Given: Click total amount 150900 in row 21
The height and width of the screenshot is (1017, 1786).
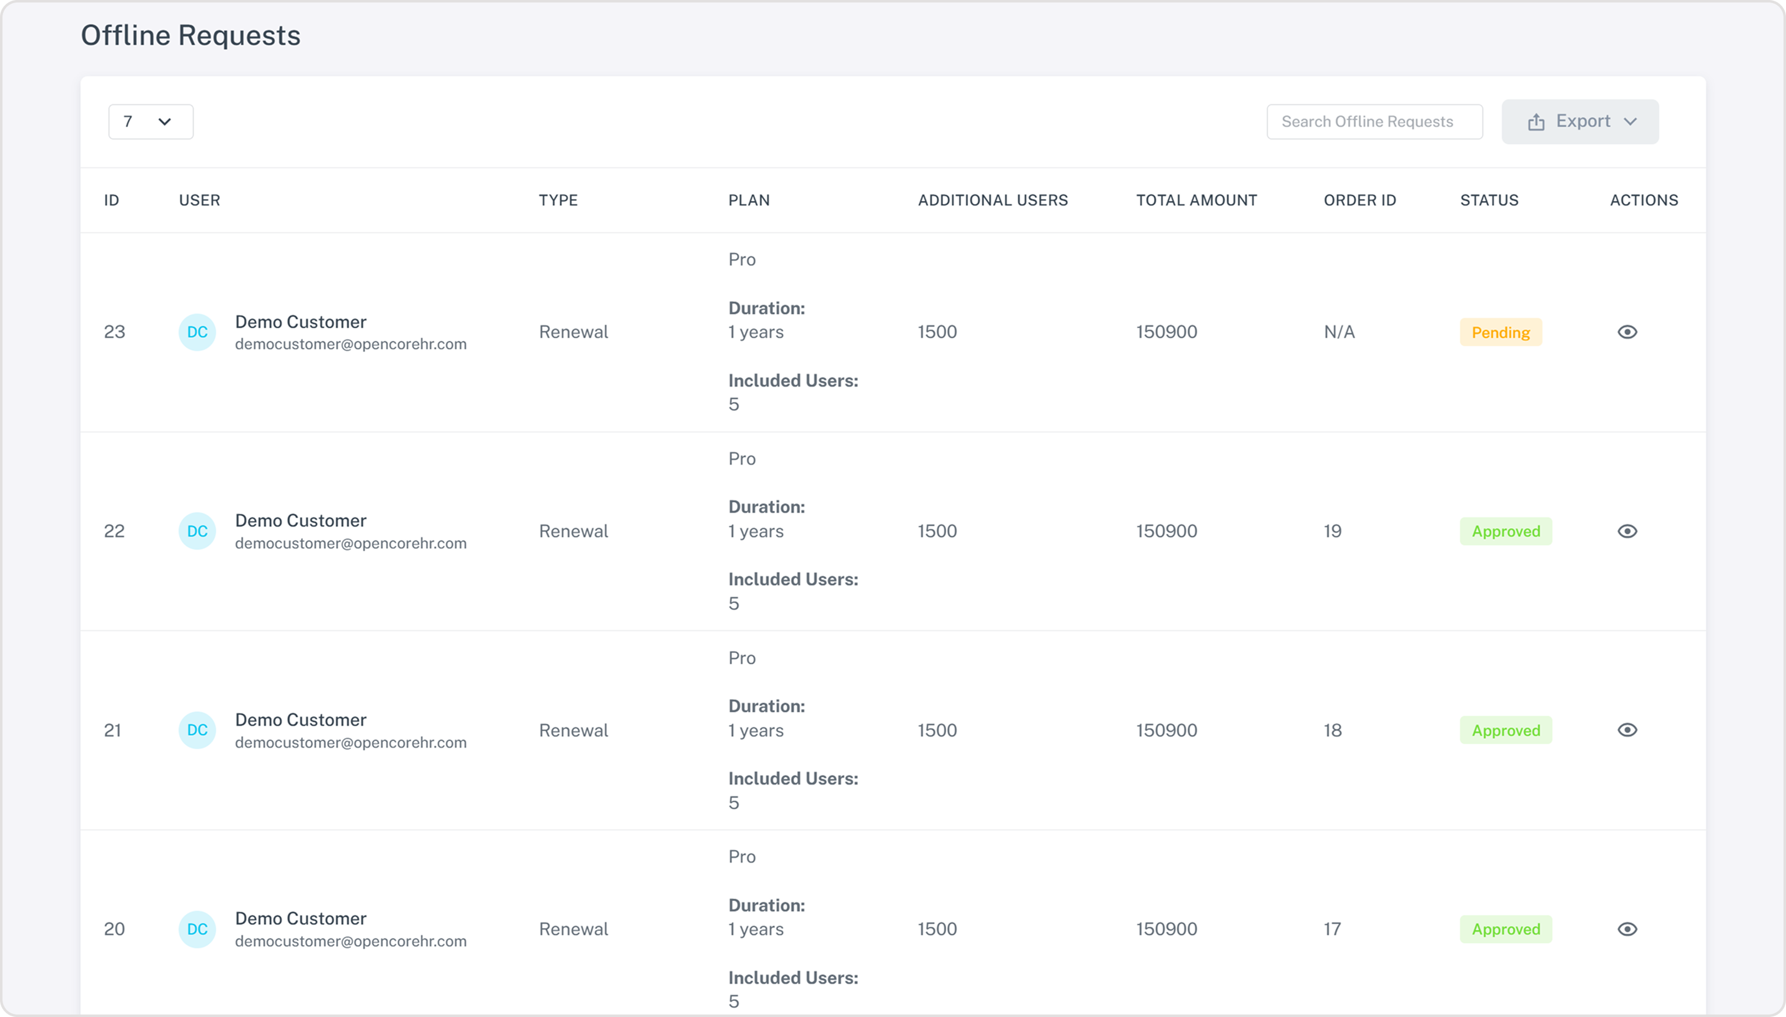Looking at the screenshot, I should coord(1166,730).
